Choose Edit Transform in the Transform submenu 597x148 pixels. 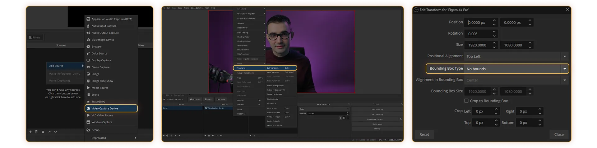pyautogui.click(x=281, y=68)
